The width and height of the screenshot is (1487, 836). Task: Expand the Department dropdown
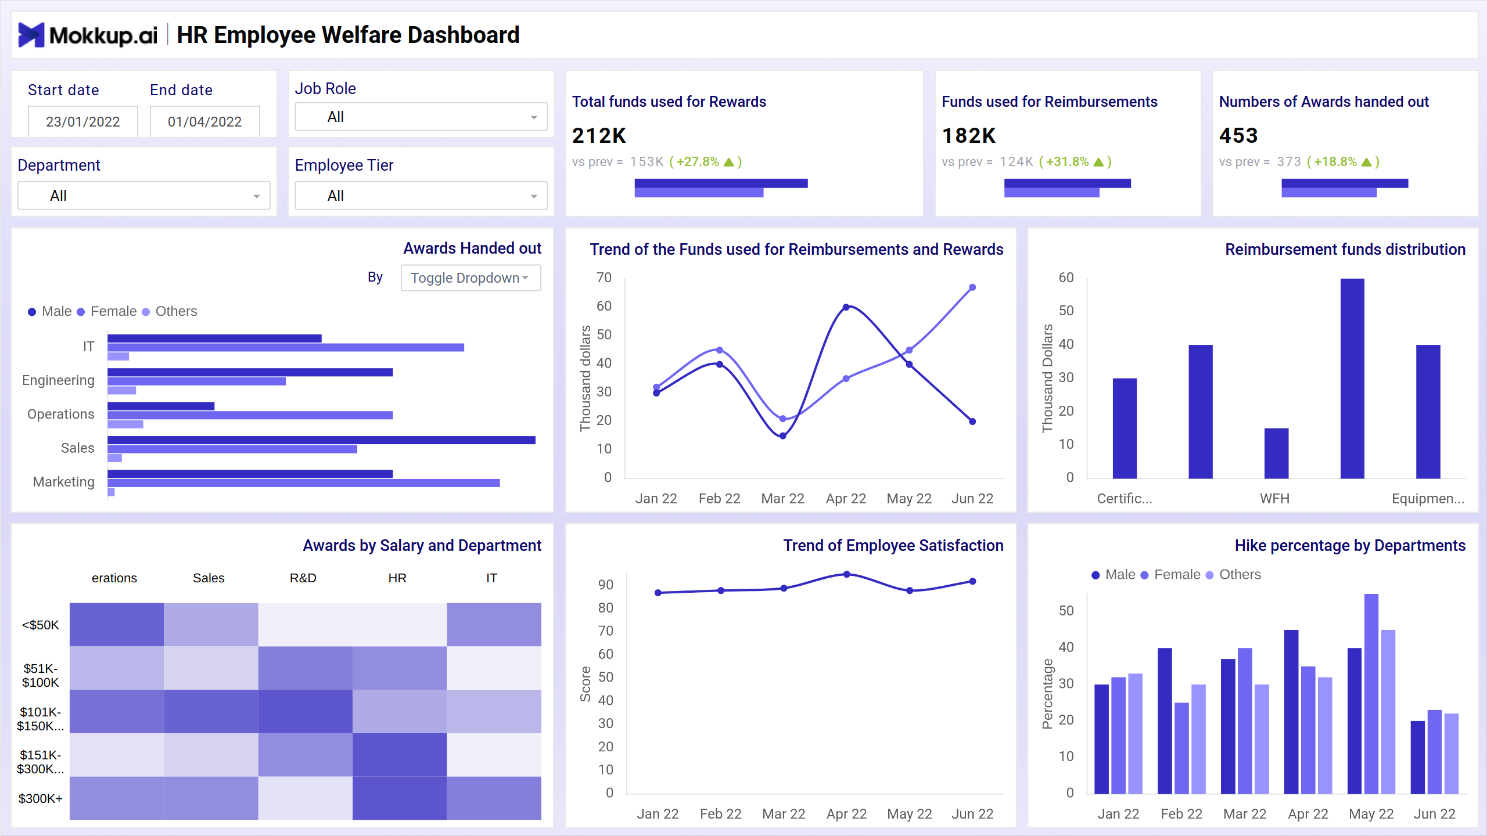144,196
